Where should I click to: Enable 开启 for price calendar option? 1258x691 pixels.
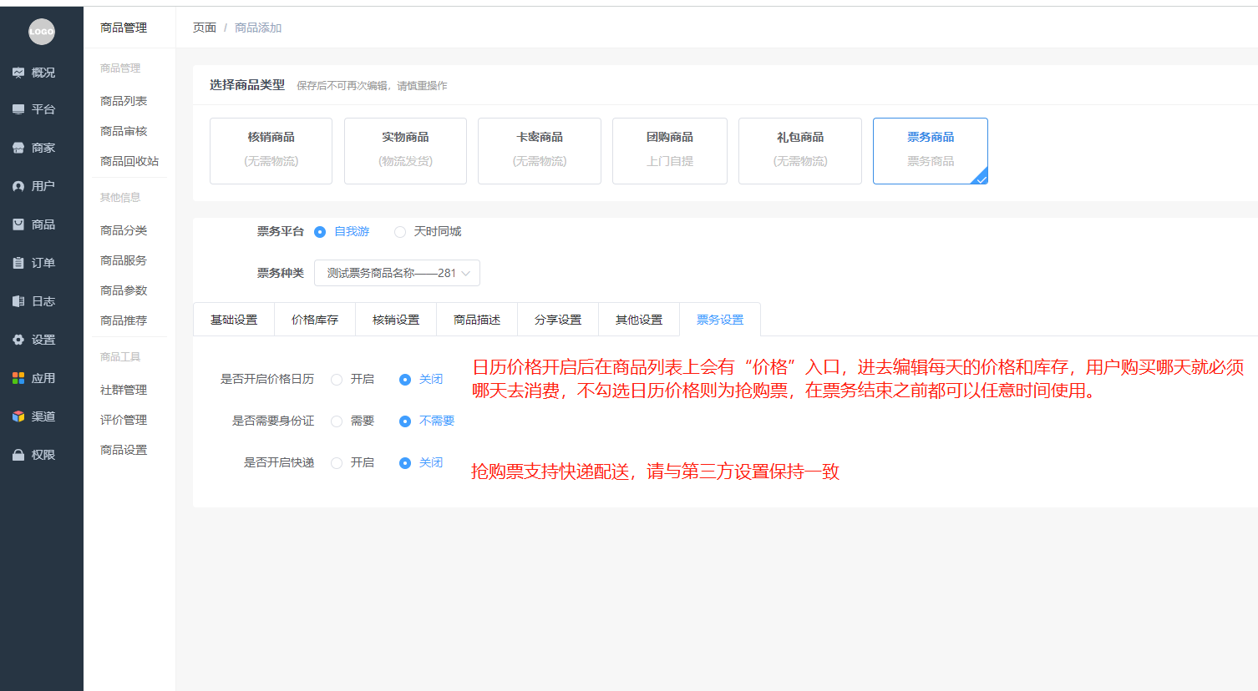coord(337,380)
